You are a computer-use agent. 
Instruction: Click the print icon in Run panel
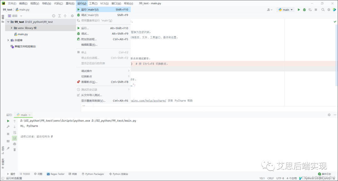[14, 144]
